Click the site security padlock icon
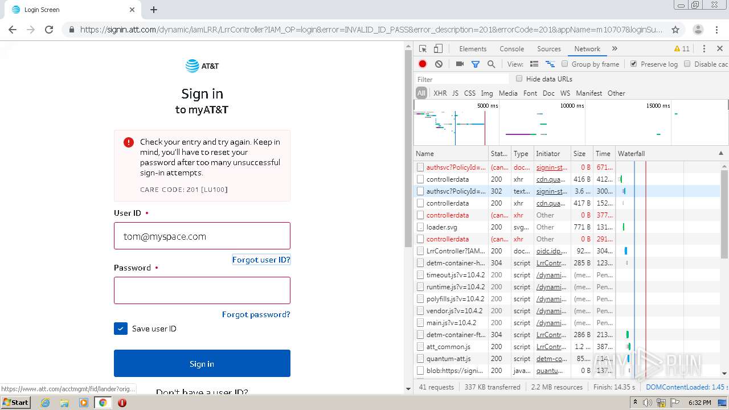The width and height of the screenshot is (729, 410). pyautogui.click(x=71, y=30)
